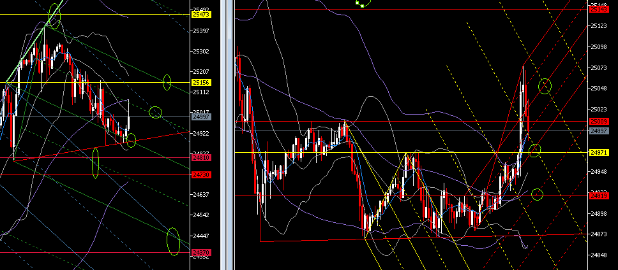Click the 24873 value on the right axis
The width and height of the screenshot is (618, 270).
click(599, 234)
